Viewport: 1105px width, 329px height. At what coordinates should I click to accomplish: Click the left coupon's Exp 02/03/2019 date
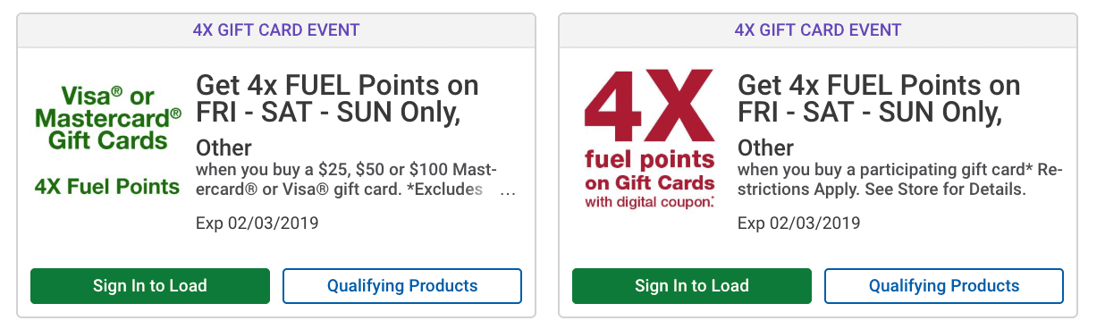(257, 223)
